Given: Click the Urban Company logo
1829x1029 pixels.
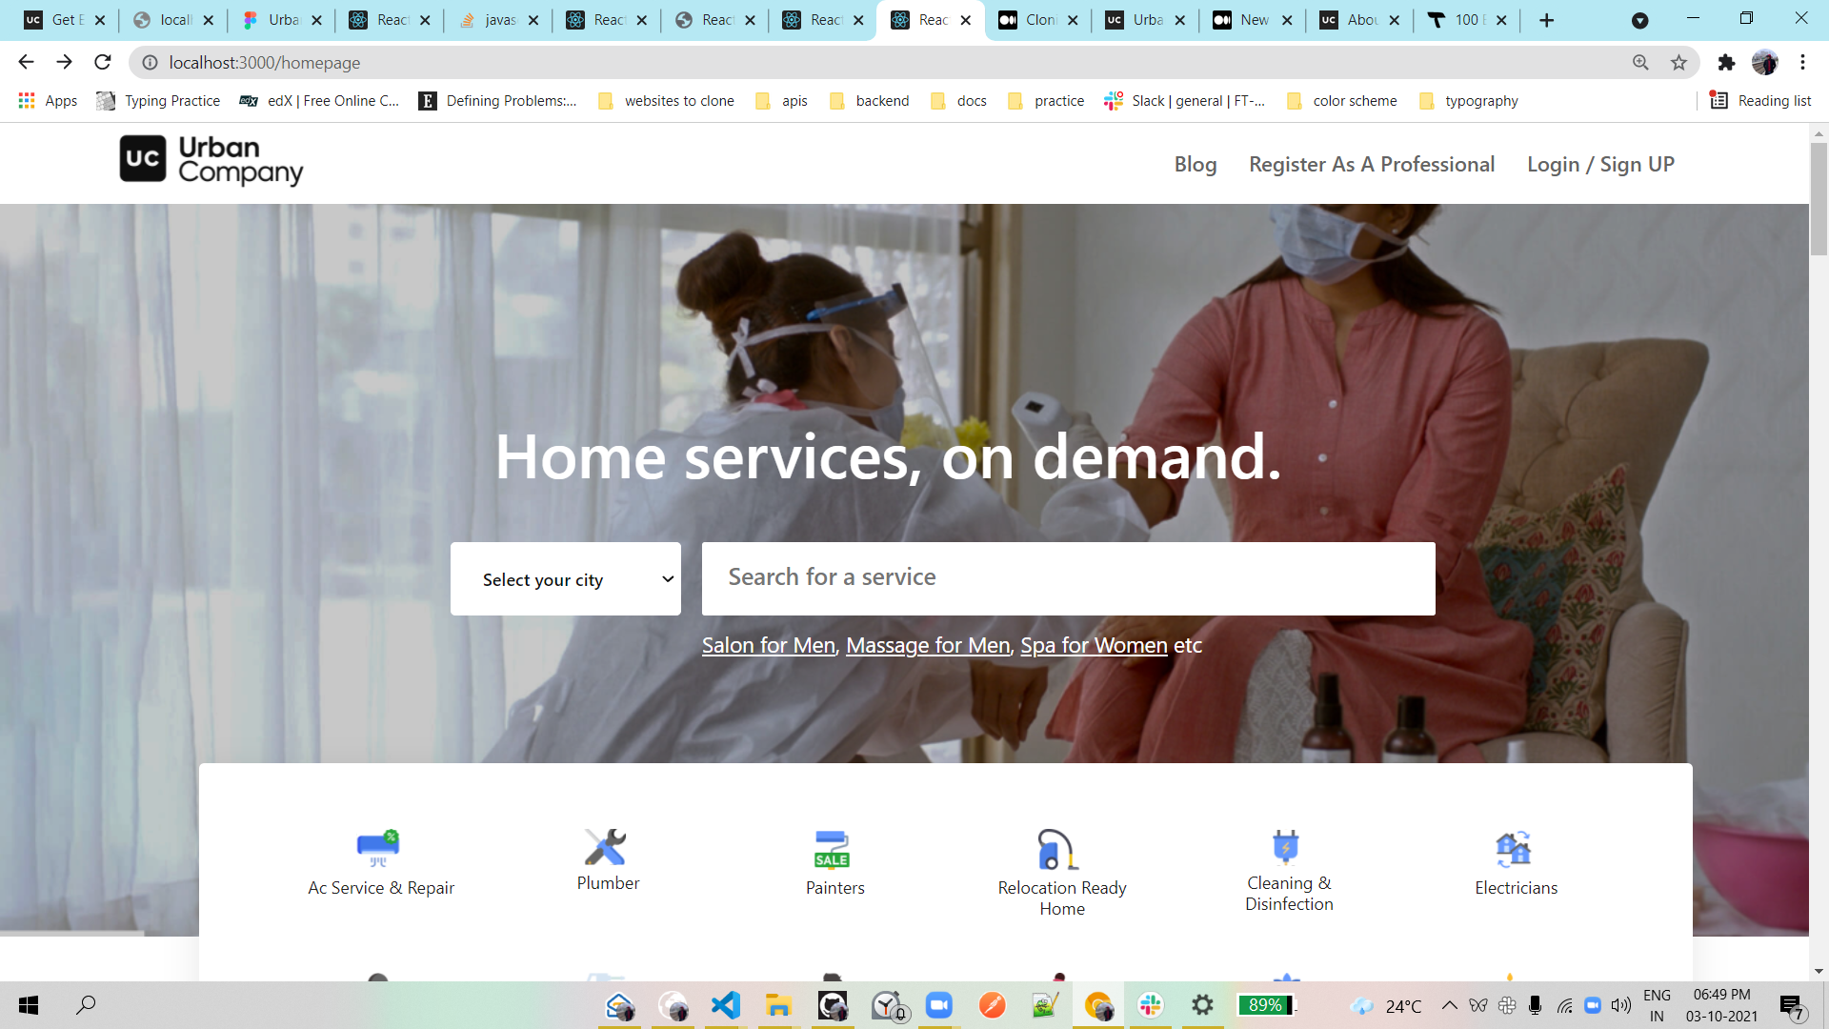Looking at the screenshot, I should tap(211, 160).
